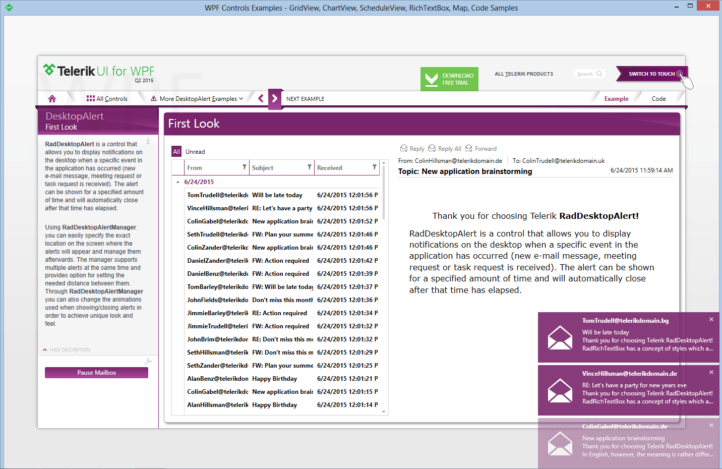This screenshot has width=722, height=469.
Task: Click Download Free Trial
Action: 449,79
